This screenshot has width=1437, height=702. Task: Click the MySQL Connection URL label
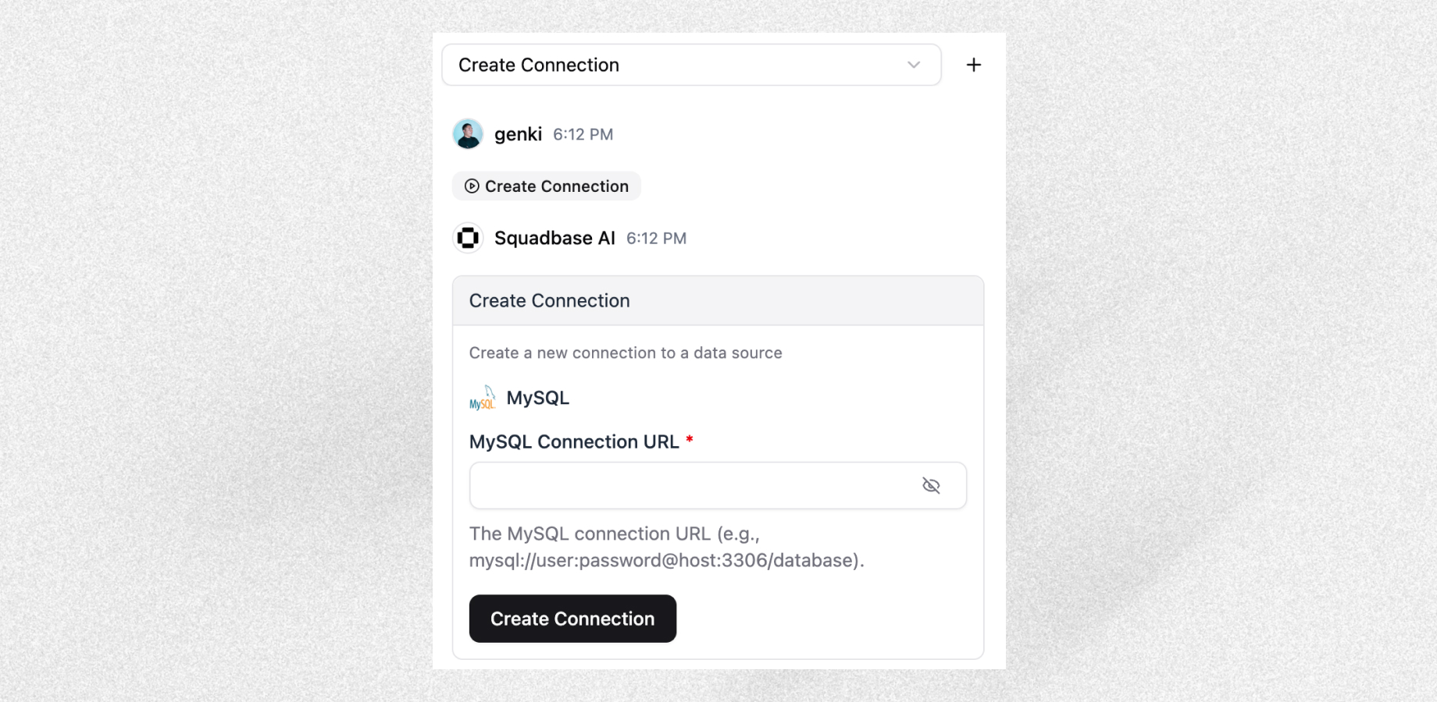(574, 441)
